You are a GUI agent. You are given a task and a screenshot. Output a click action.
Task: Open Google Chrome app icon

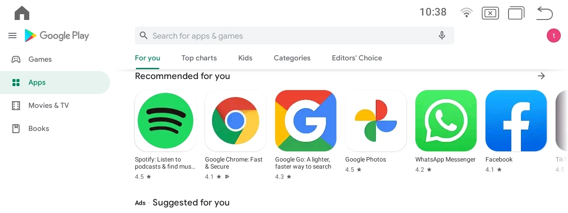tap(236, 121)
